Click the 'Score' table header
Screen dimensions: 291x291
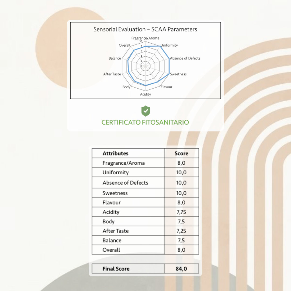(x=181, y=154)
